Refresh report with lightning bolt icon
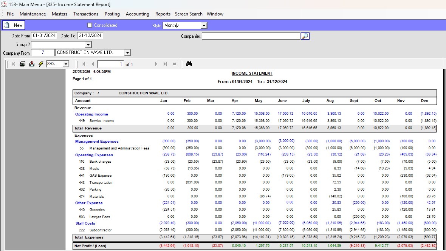This screenshot has height=251, width=446. [41, 64]
